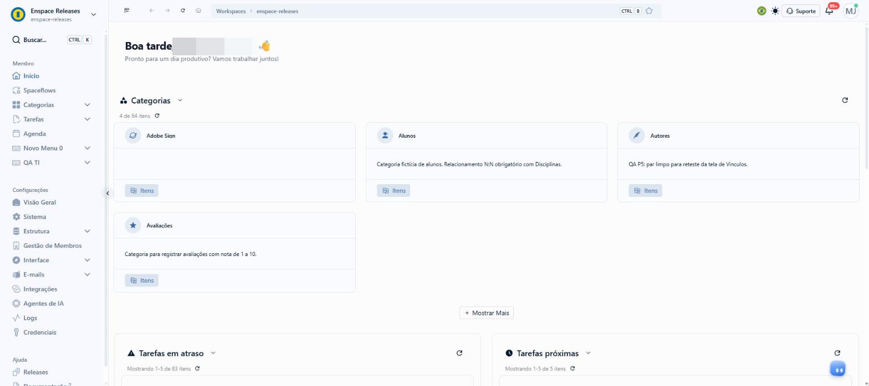Expand the Categorias sidebar menu chevron

coord(87,105)
